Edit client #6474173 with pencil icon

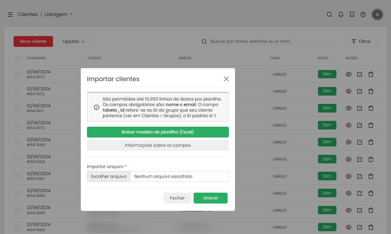pyautogui.click(x=360, y=74)
